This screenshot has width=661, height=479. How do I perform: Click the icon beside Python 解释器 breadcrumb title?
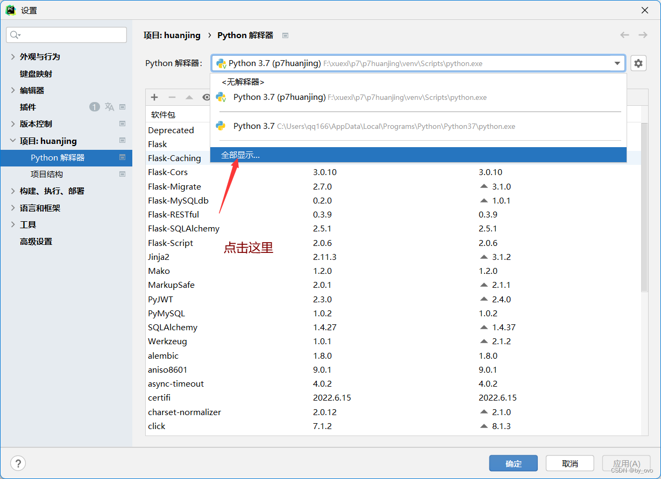pos(286,35)
